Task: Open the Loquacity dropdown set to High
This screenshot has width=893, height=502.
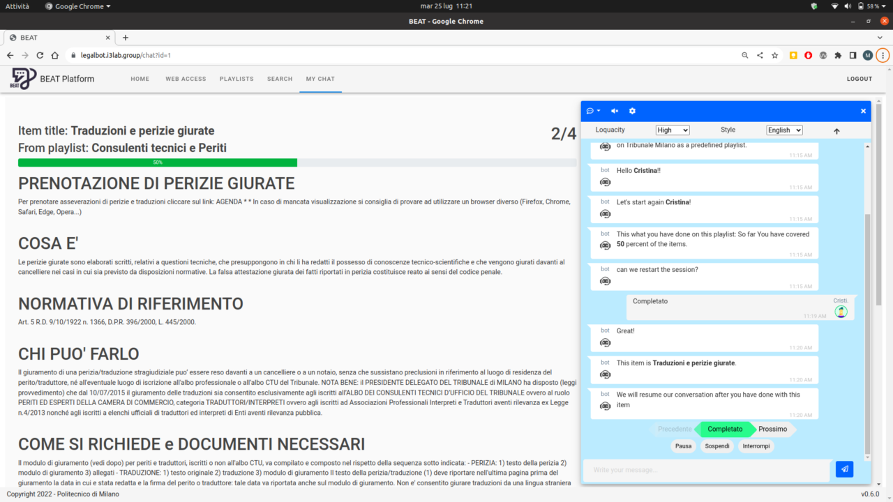Action: (673, 130)
